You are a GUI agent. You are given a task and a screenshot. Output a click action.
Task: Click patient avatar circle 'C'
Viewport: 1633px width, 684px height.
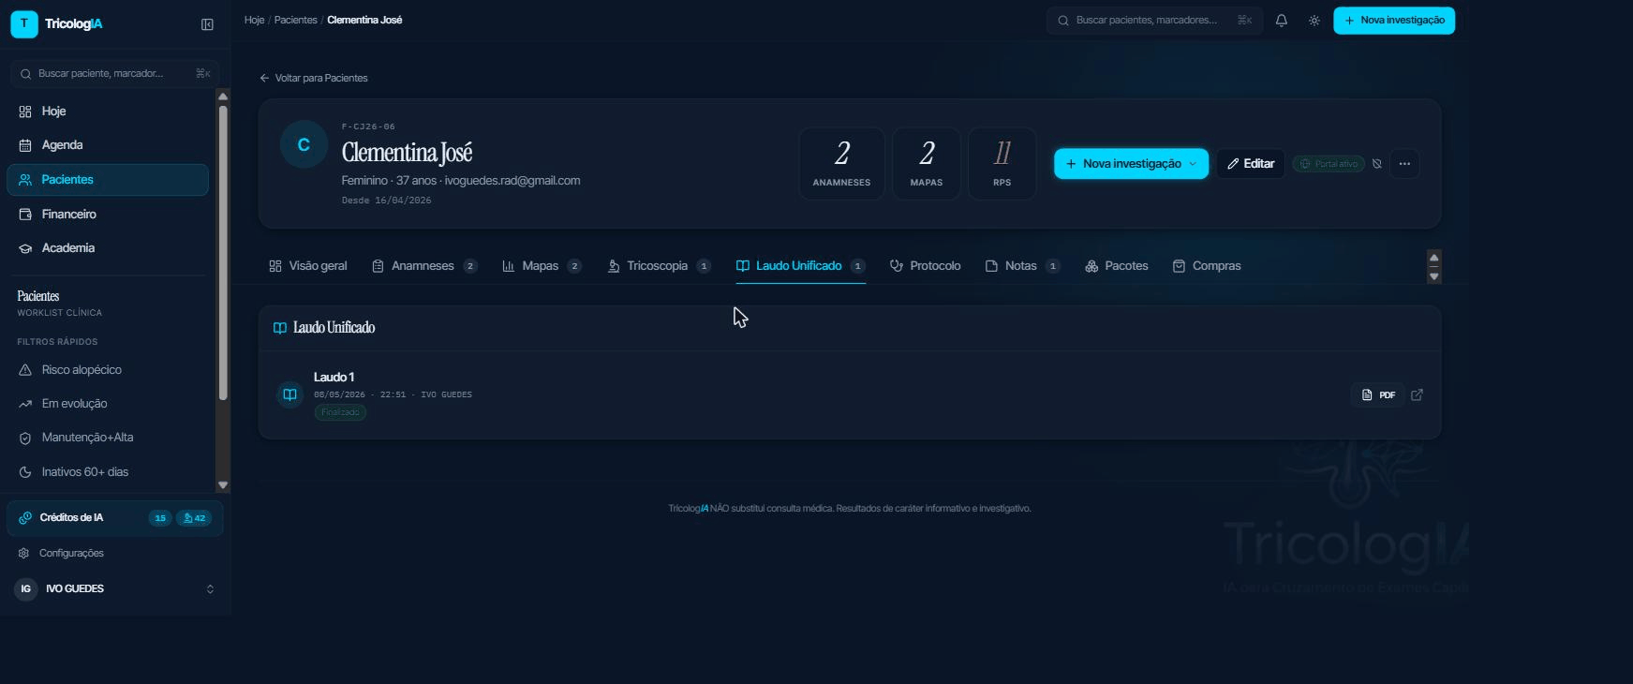[x=304, y=145]
